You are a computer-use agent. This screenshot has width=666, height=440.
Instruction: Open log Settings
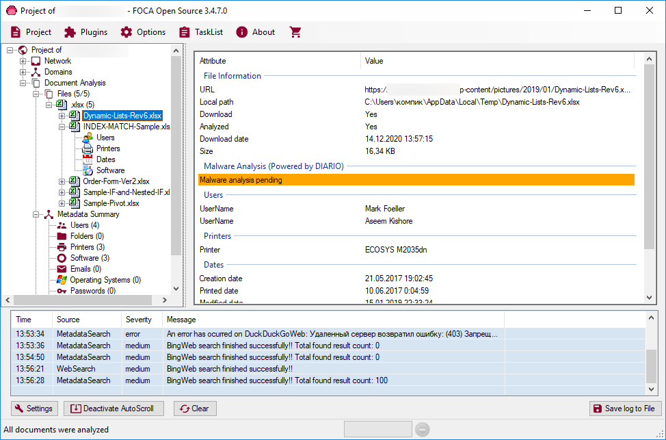click(34, 409)
